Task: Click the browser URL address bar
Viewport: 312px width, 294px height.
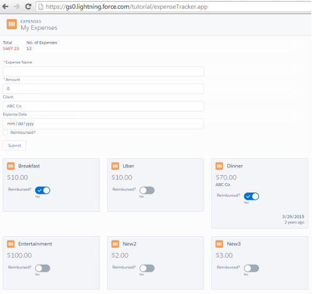Action: pyautogui.click(x=174, y=7)
